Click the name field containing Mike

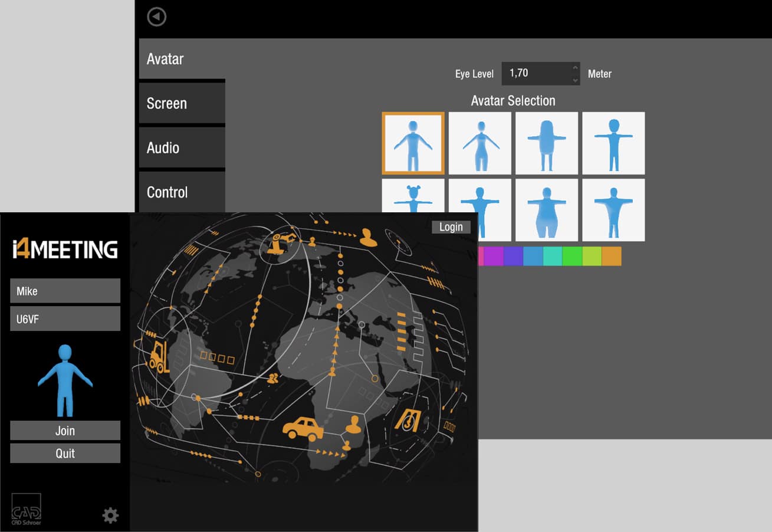tap(65, 291)
